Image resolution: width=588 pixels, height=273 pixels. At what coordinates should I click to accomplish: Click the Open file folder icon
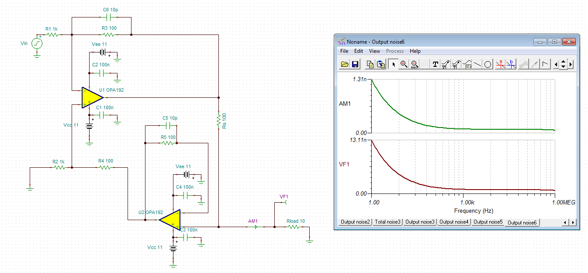345,64
